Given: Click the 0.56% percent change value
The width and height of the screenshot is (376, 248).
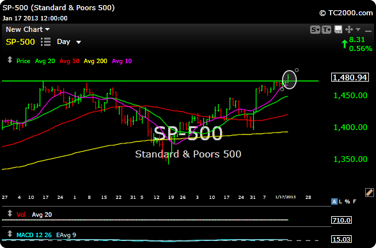Looking at the screenshot, I should pos(361,48).
